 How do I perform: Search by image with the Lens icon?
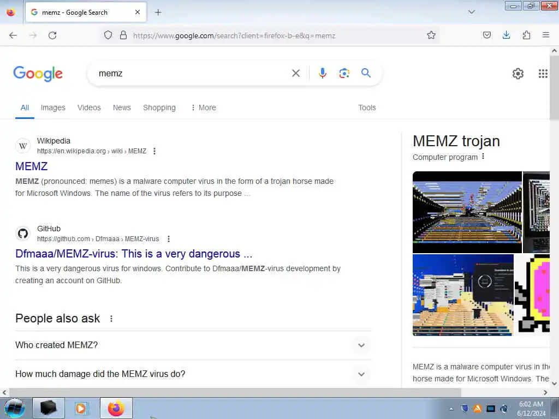tap(344, 73)
